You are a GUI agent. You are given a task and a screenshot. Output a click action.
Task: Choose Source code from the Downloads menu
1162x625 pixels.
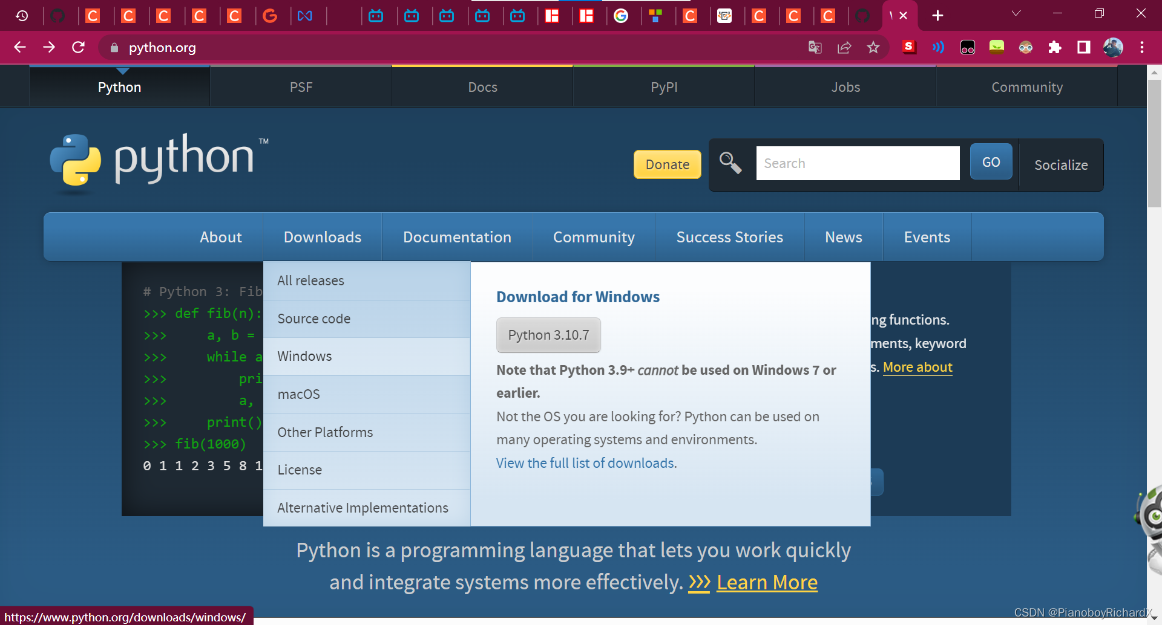click(367, 319)
